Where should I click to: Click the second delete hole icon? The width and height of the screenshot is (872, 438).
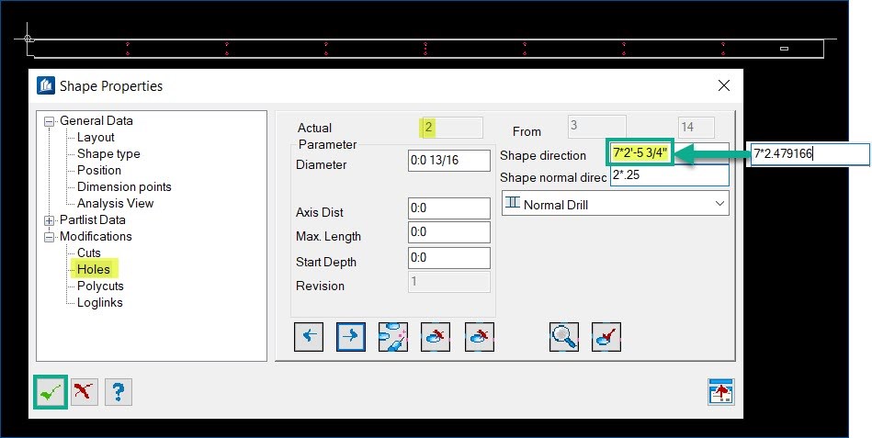[x=480, y=337]
